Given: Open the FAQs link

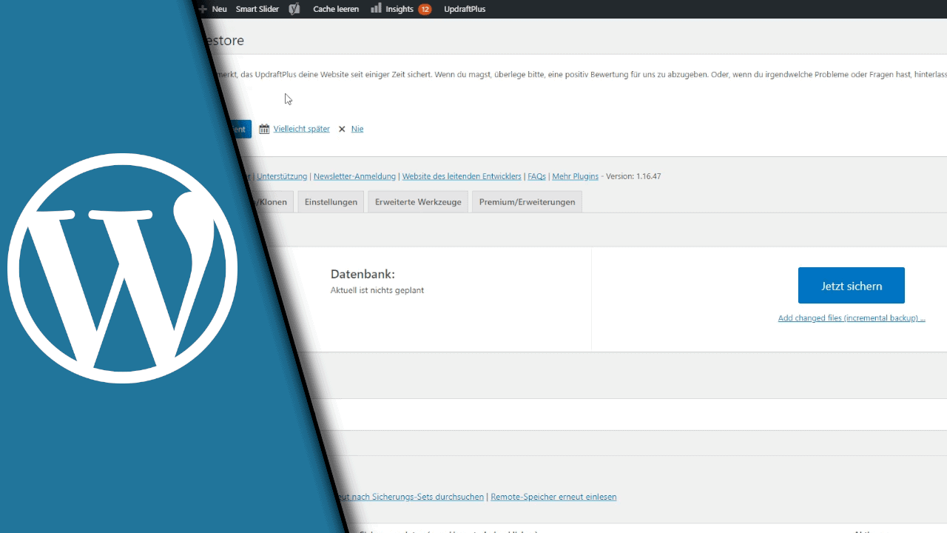Looking at the screenshot, I should click(x=536, y=176).
